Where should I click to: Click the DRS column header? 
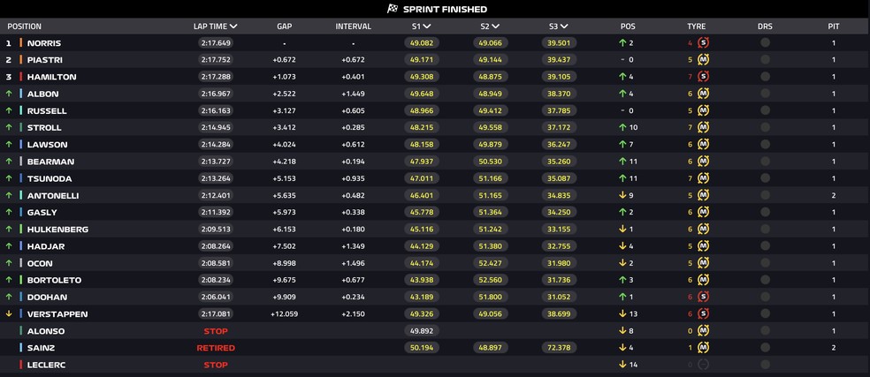click(x=765, y=26)
